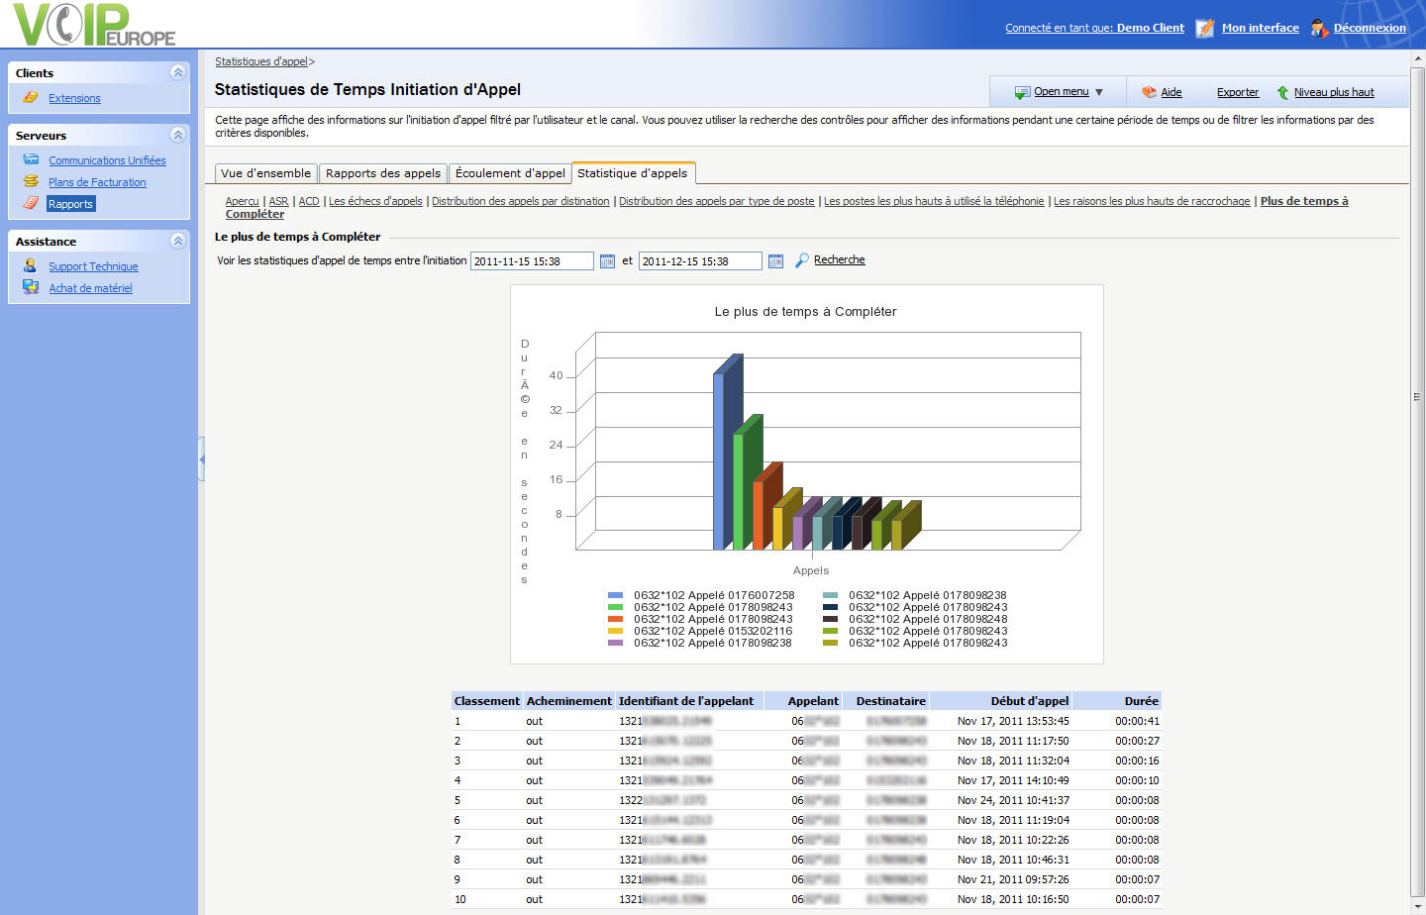This screenshot has width=1426, height=915.
Task: Click the Déconnexion link
Action: coord(1369,28)
